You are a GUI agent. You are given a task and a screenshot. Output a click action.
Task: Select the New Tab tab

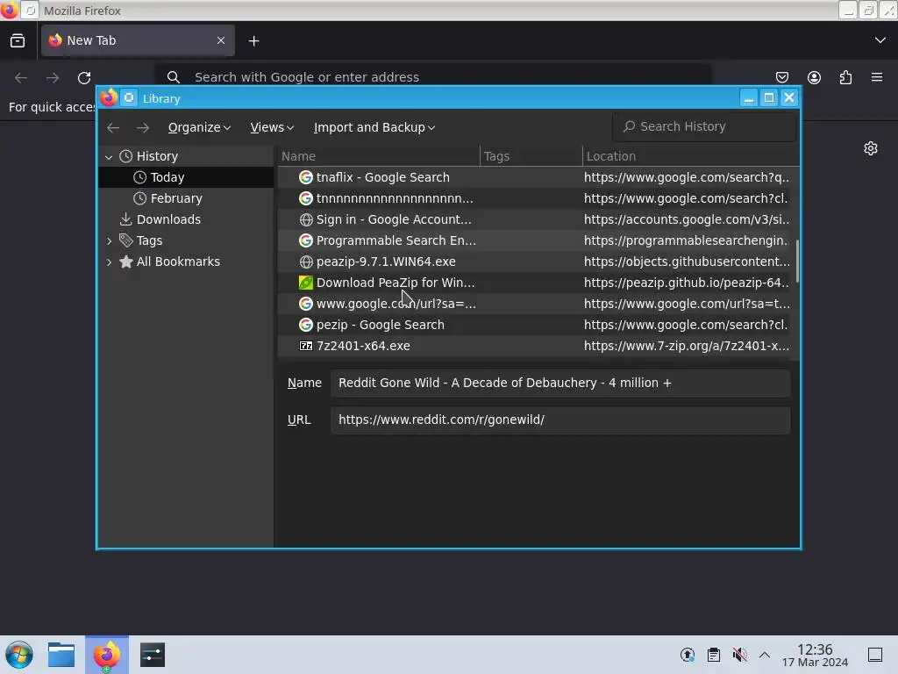[138, 40]
